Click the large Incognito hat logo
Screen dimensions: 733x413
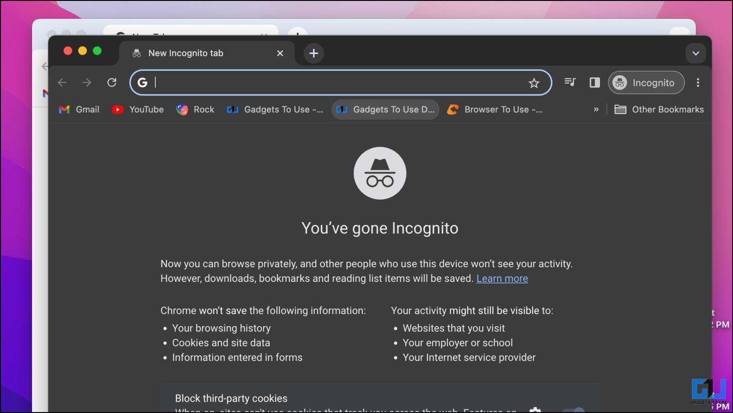coord(380,173)
